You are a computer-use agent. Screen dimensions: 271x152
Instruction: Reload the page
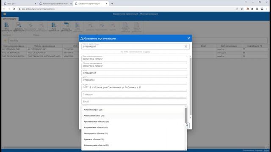point(14,9)
